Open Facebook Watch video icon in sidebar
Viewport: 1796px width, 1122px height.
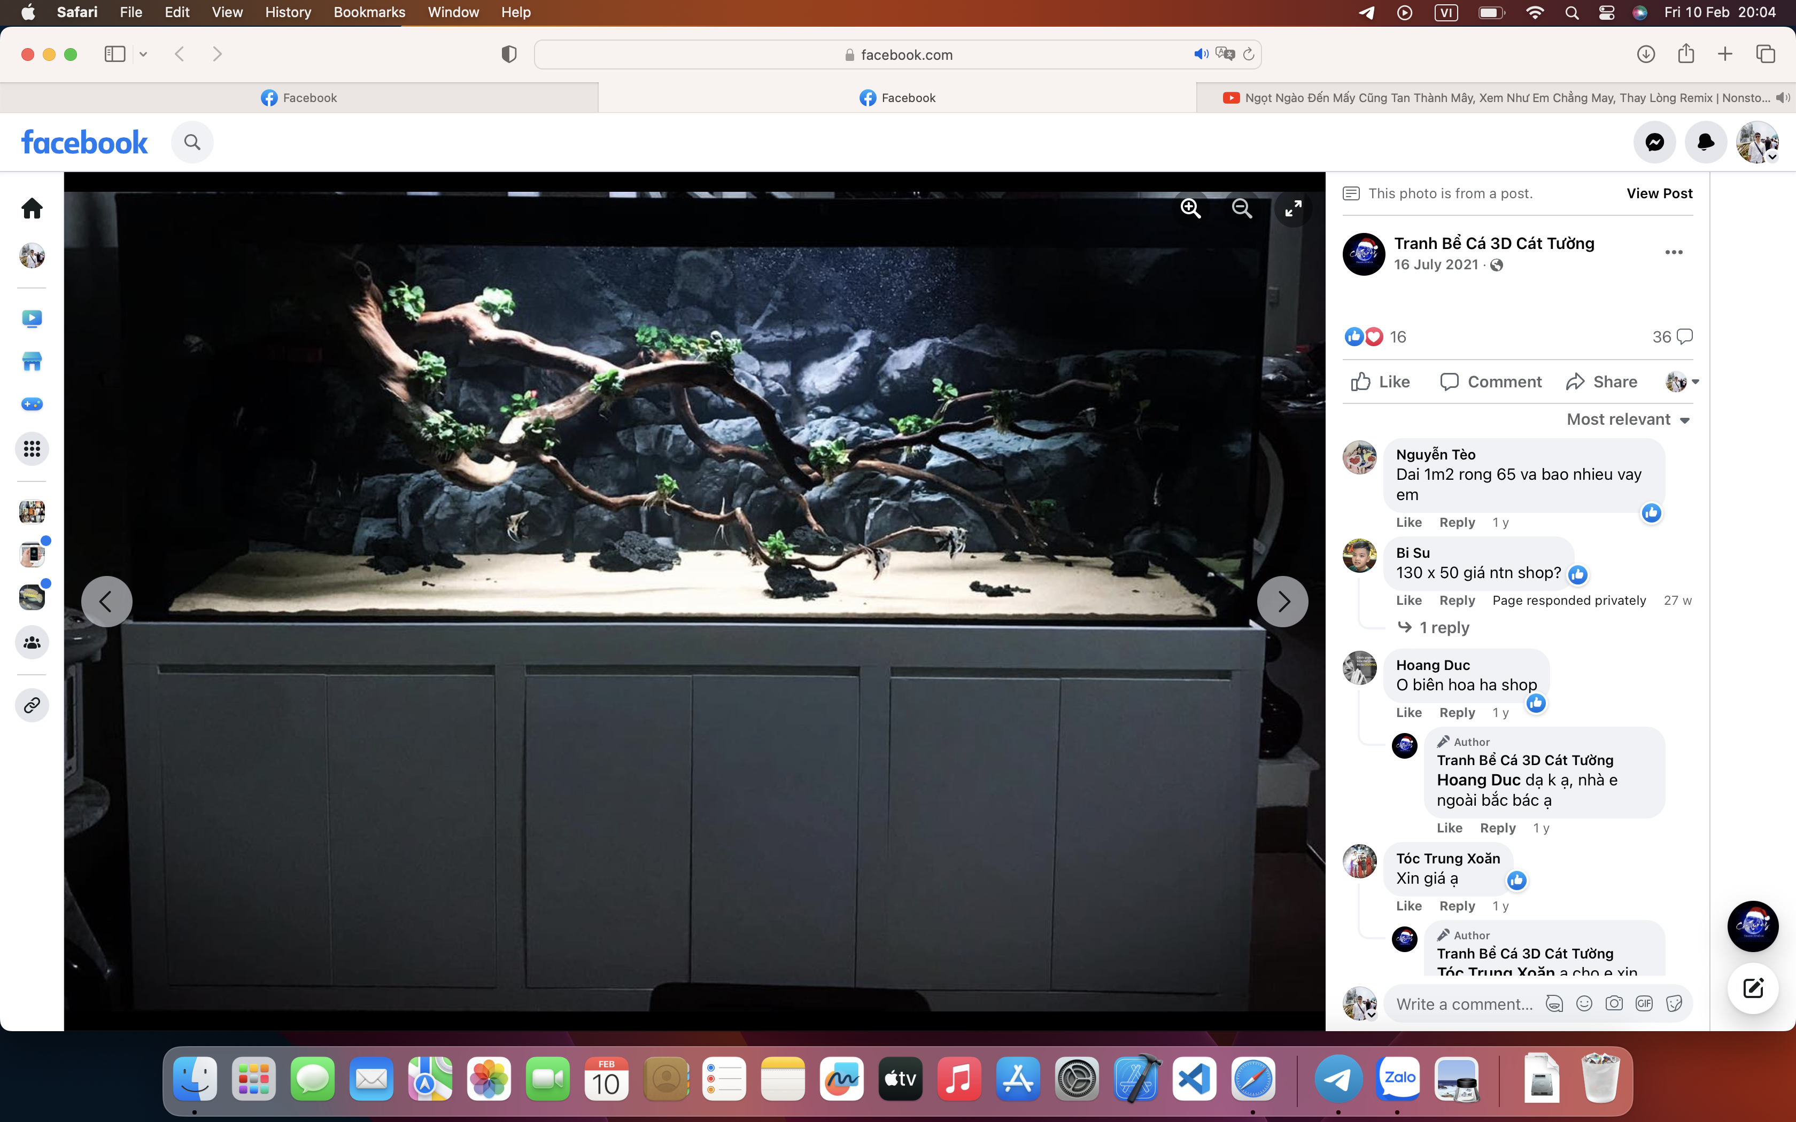(32, 318)
